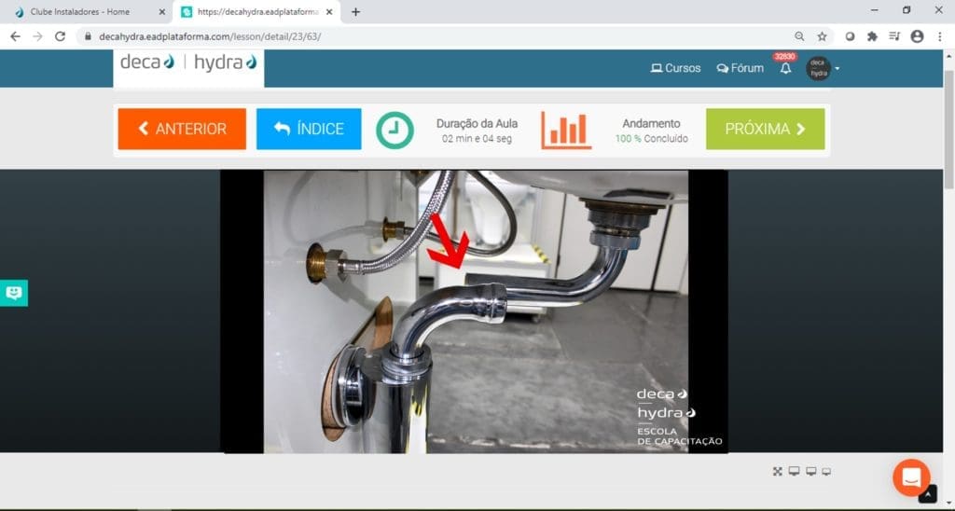The height and width of the screenshot is (511, 955).
Task: Click the progress bar chart icon
Action: (566, 131)
